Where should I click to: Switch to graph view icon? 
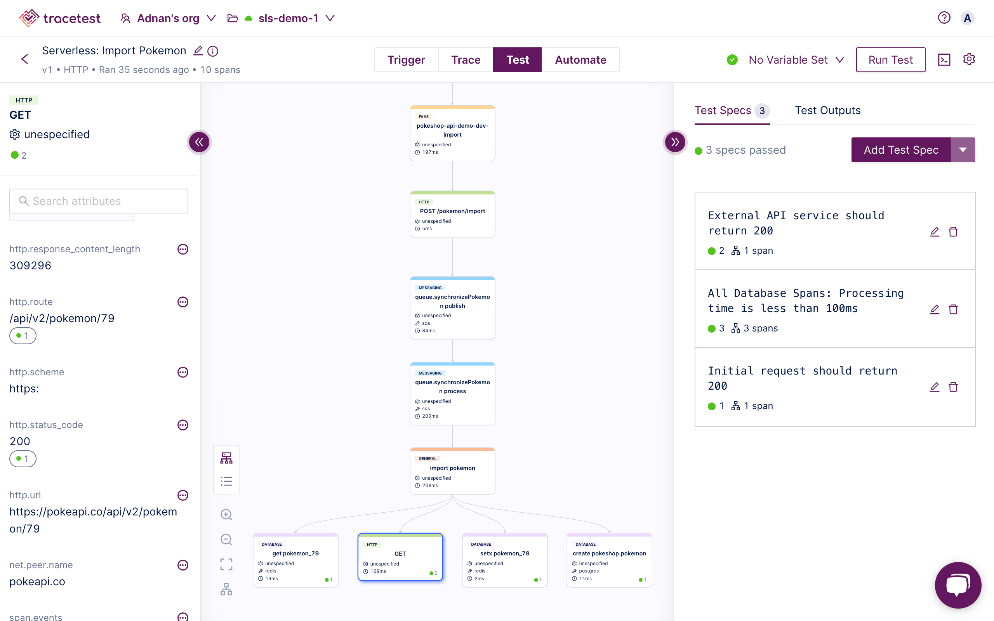click(226, 458)
